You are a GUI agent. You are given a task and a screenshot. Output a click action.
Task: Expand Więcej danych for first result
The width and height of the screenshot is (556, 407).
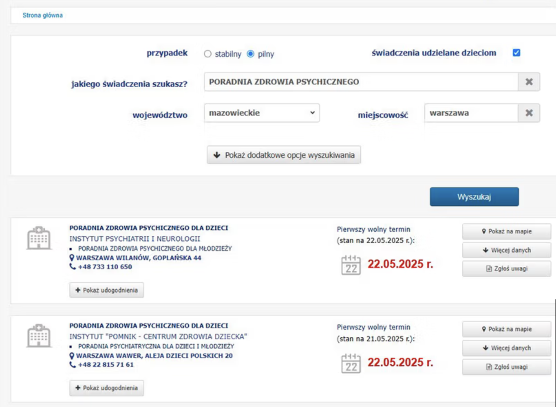tap(506, 250)
